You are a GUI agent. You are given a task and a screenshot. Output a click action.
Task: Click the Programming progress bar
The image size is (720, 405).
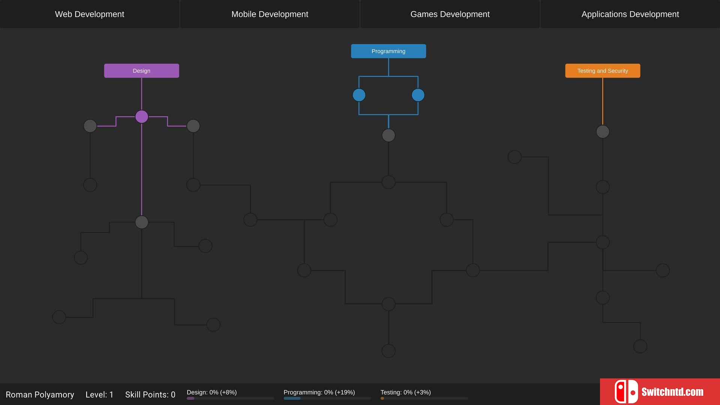(327, 399)
